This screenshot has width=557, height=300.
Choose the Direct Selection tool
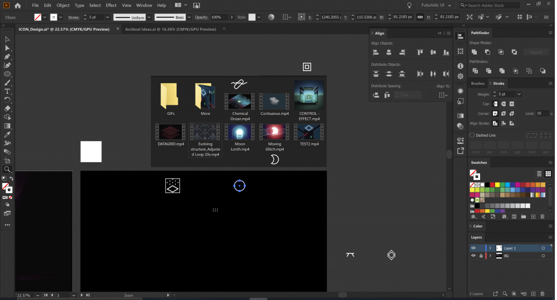(x=7, y=48)
